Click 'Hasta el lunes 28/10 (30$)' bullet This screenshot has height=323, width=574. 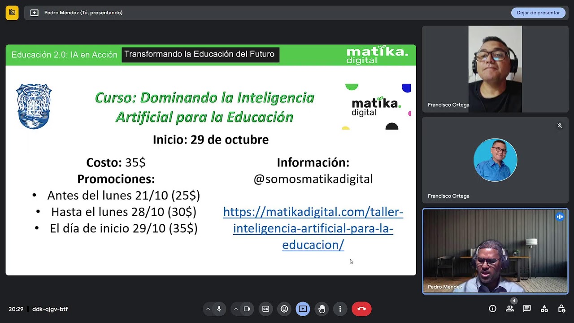pyautogui.click(x=124, y=212)
